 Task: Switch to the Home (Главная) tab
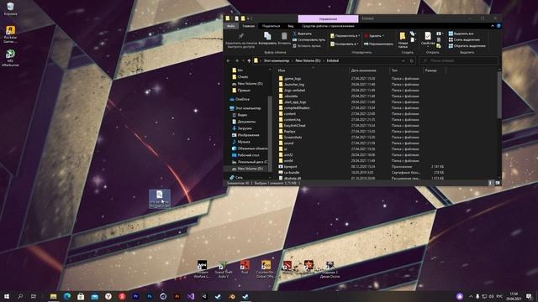click(x=249, y=26)
